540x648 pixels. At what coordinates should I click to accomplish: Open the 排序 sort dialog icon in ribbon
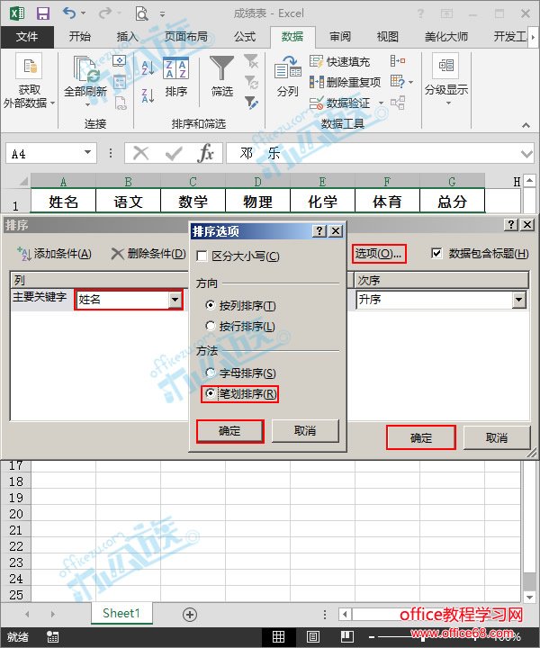(176, 68)
